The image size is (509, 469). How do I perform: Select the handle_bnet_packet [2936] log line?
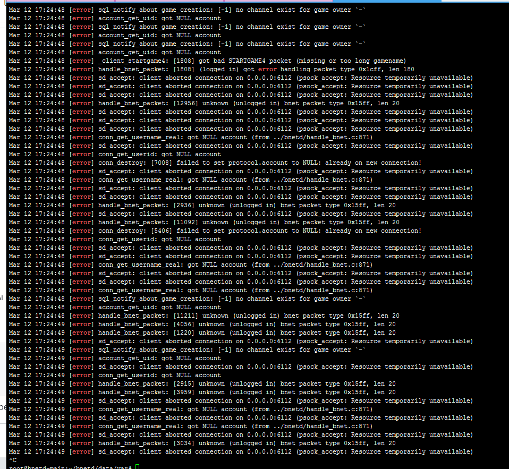pyautogui.click(x=202, y=205)
